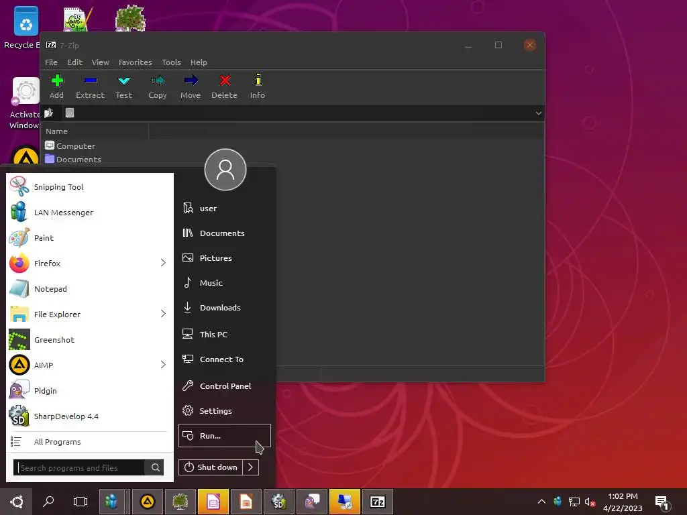Launch SharpDevelop 4.4 from start menu
The width and height of the screenshot is (687, 515).
[90, 416]
